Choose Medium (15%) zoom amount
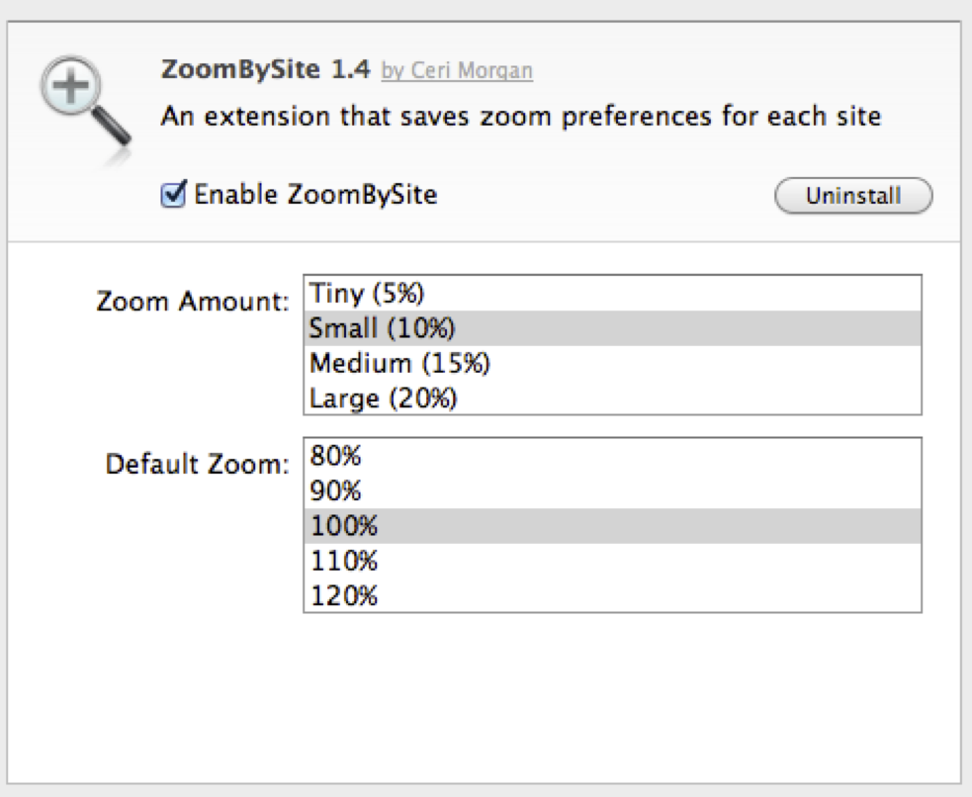Image resolution: width=972 pixels, height=797 pixels. tap(612, 363)
